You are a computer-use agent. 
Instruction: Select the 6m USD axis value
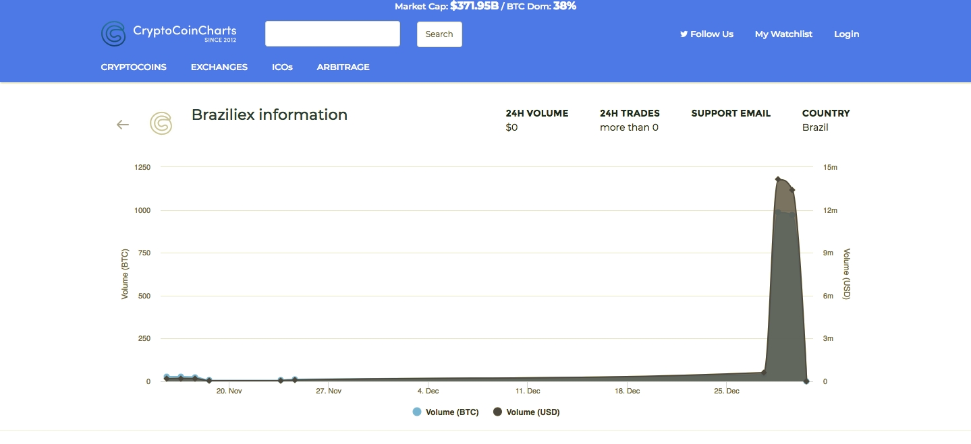tap(828, 296)
